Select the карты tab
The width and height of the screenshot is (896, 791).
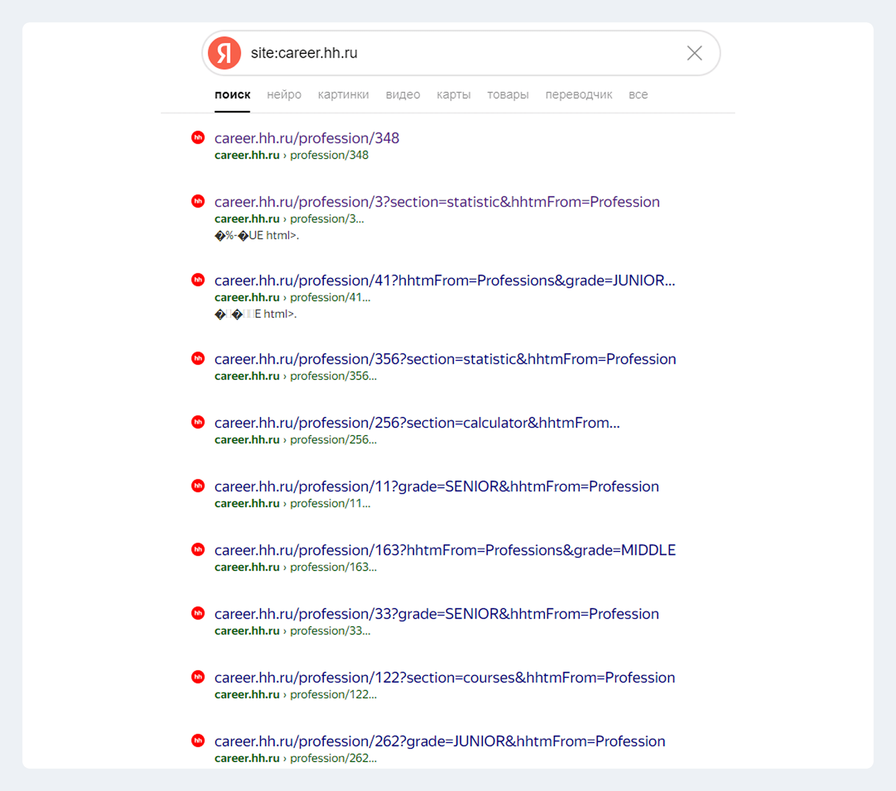(x=453, y=95)
